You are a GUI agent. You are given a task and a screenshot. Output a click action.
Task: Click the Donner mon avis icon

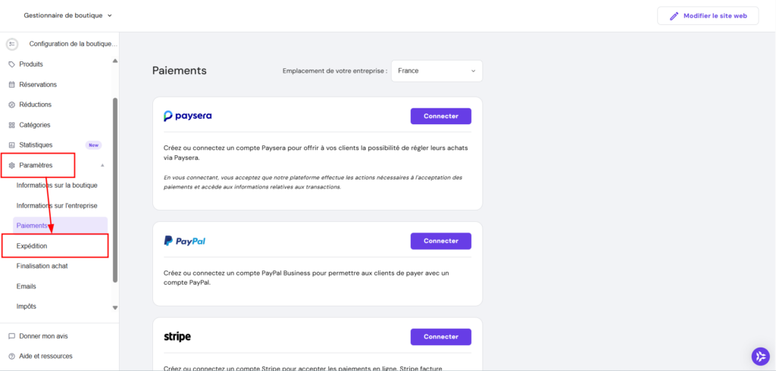coord(11,336)
